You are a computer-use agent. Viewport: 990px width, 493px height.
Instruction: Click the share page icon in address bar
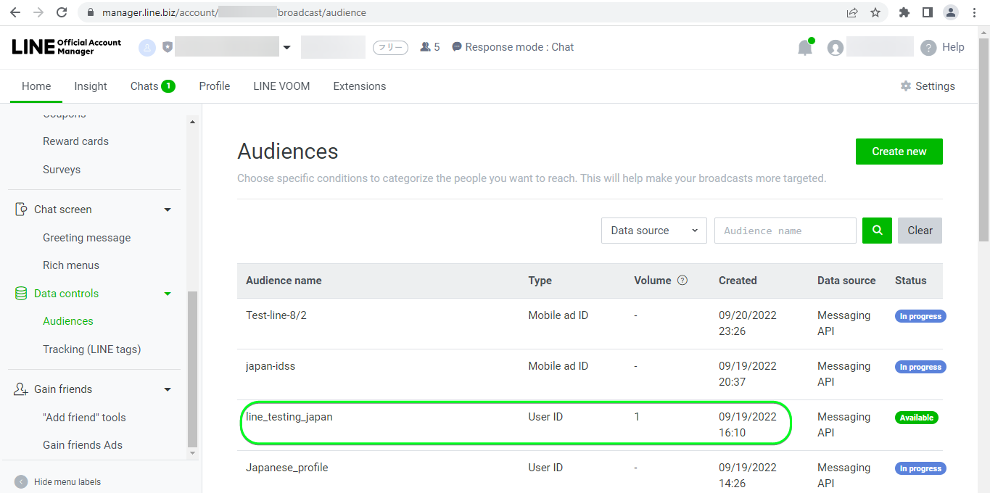coord(852,12)
